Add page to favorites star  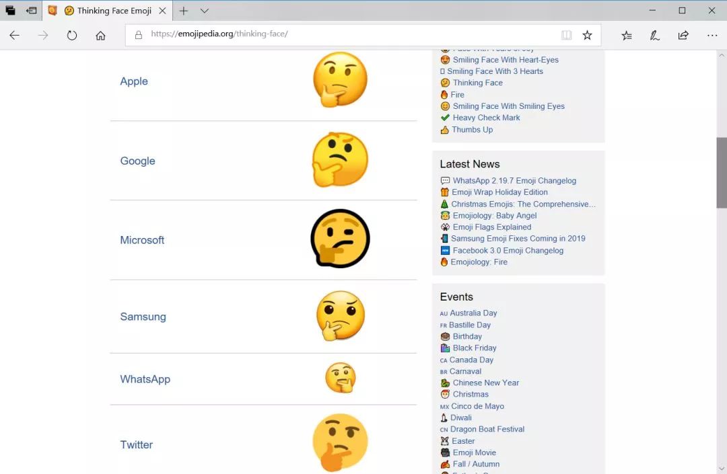[587, 35]
